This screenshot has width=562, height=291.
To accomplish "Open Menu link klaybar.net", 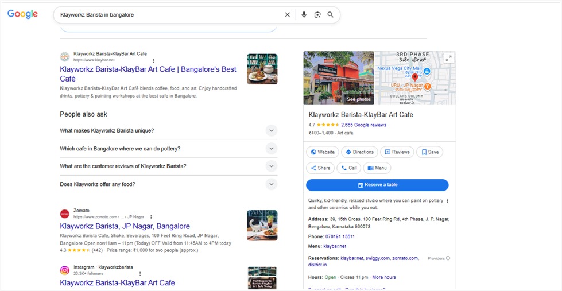I will pyautogui.click(x=335, y=246).
